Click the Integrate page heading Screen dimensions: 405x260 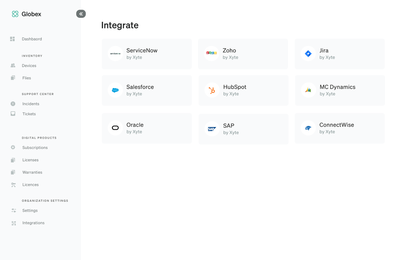(x=120, y=25)
